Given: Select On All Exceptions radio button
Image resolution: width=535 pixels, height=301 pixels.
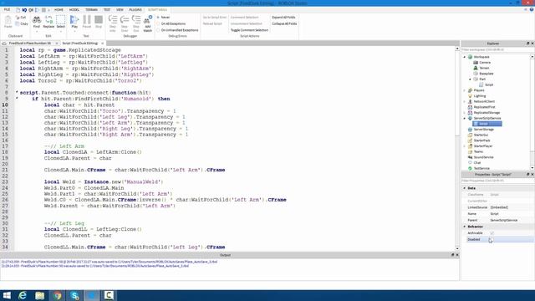Looking at the screenshot, I should (158, 23).
